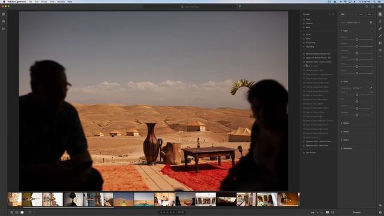Expand the Curve presets group
This screenshot has height=216, width=384.
point(307,35)
